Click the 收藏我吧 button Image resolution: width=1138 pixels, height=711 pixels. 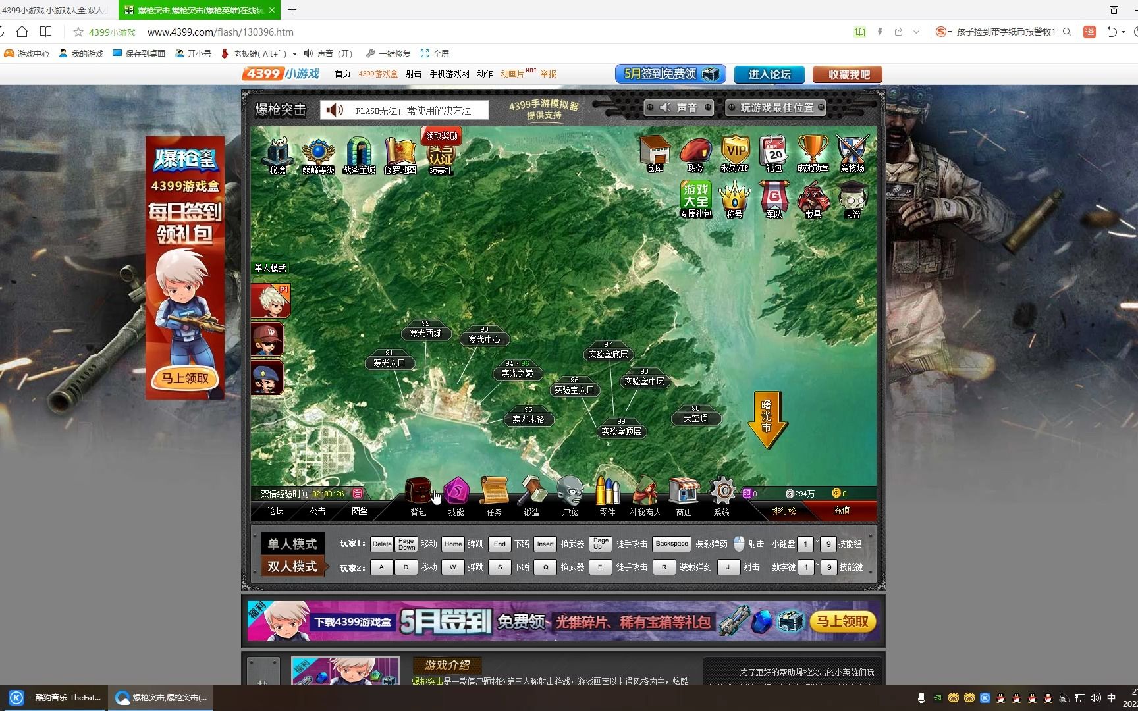point(848,74)
